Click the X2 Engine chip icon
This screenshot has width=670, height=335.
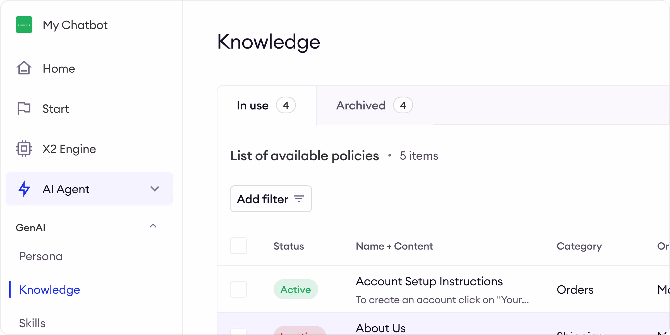pos(24,149)
